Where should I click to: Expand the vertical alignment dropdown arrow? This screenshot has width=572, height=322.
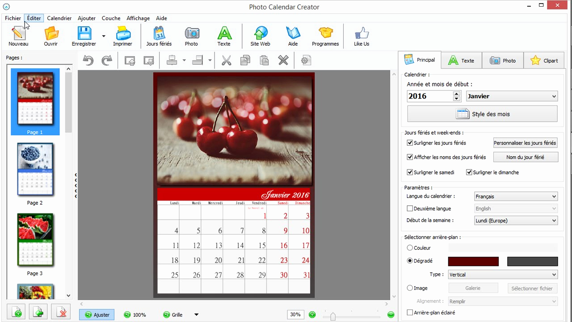point(210,60)
